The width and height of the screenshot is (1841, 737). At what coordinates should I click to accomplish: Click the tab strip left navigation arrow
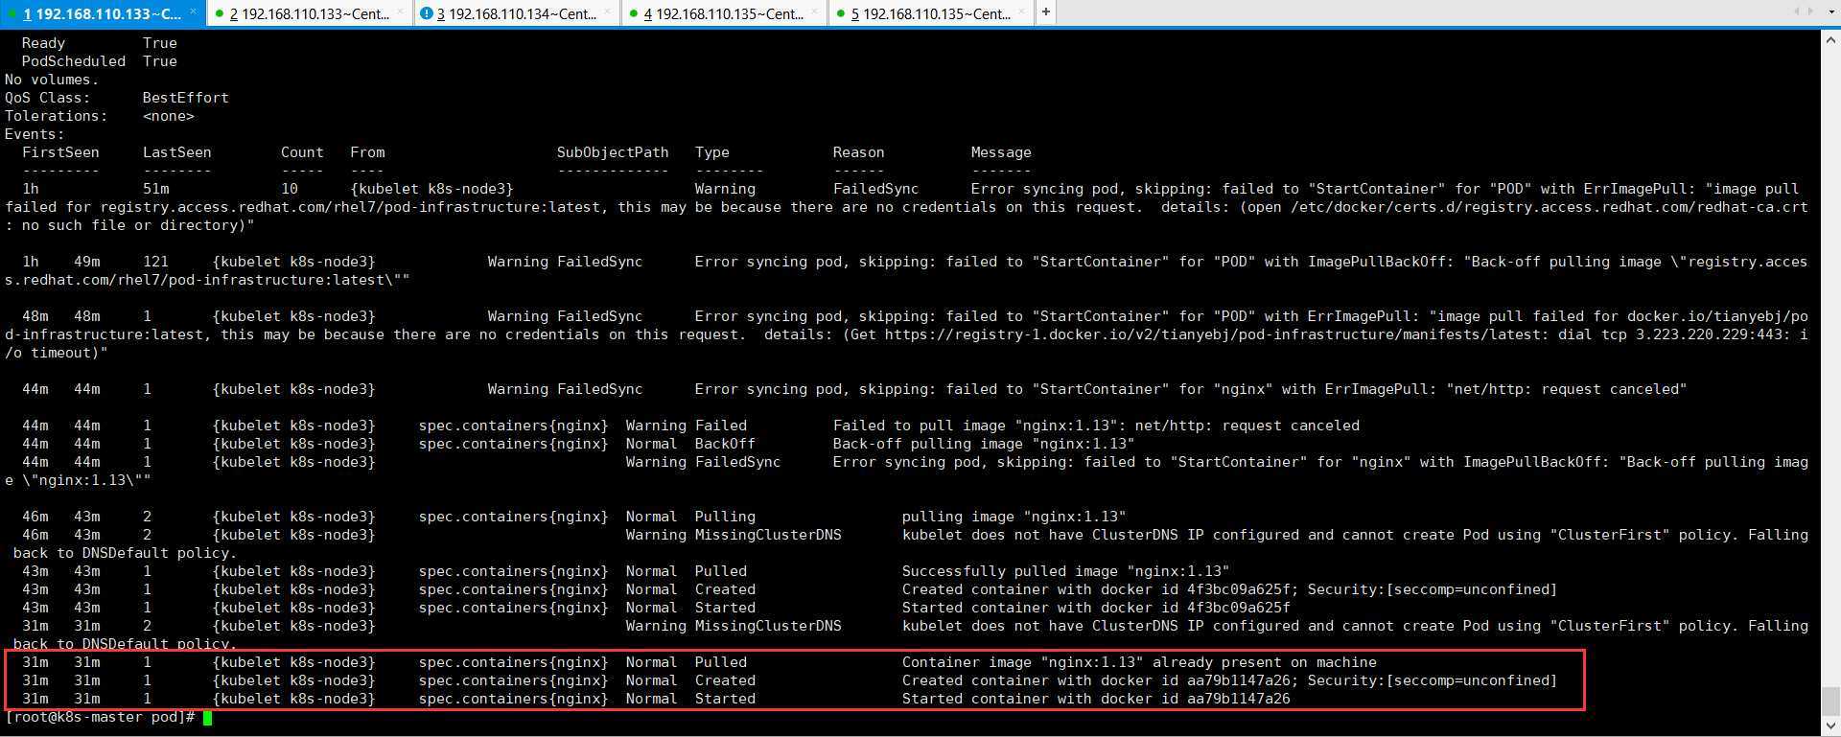(1796, 12)
